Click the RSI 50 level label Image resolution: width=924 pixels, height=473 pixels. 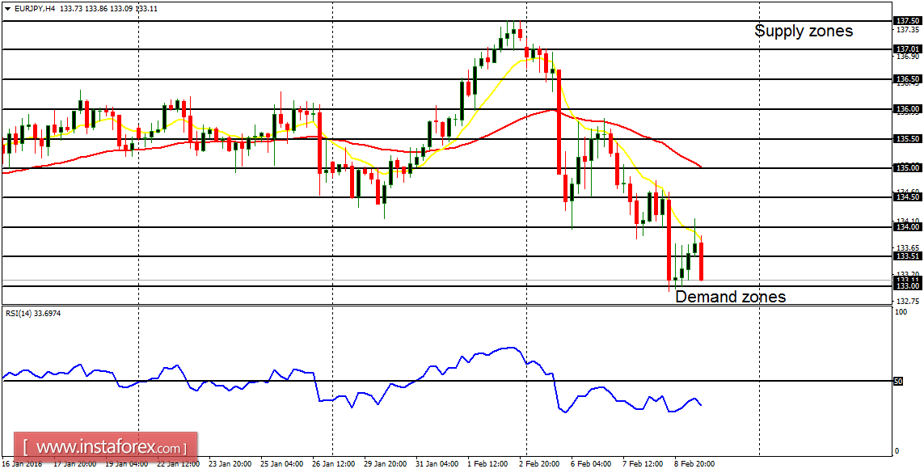point(899,382)
